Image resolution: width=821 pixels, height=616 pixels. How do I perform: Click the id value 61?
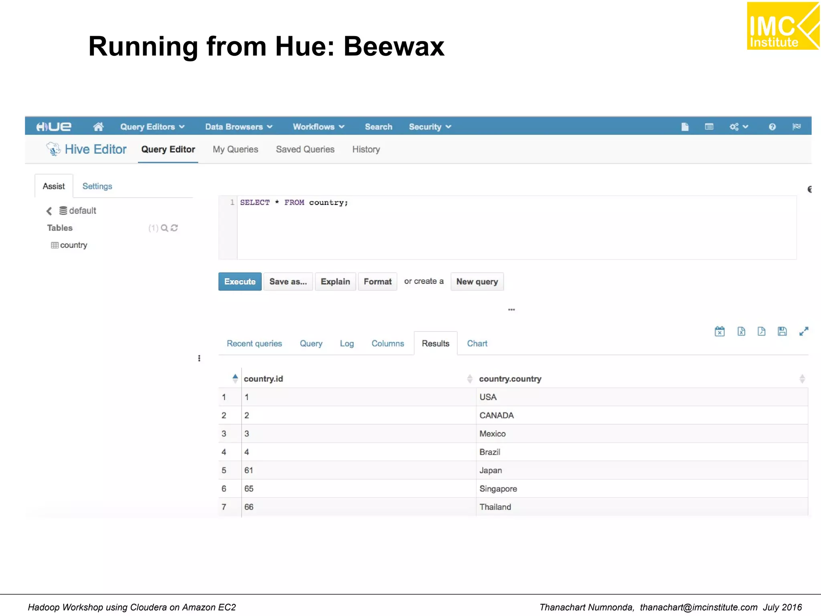249,470
